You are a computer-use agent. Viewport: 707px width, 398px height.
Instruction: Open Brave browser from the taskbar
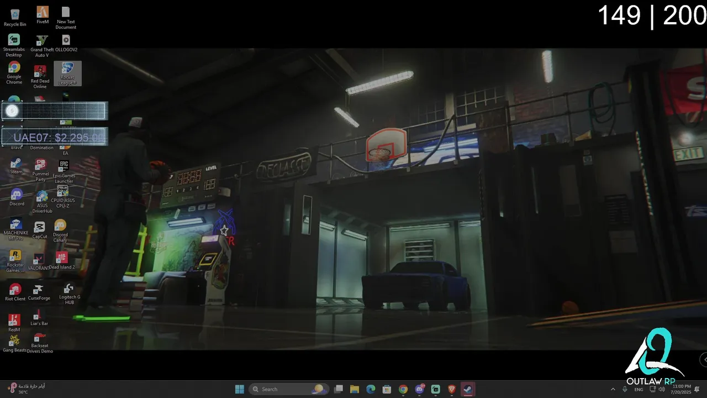(x=452, y=389)
